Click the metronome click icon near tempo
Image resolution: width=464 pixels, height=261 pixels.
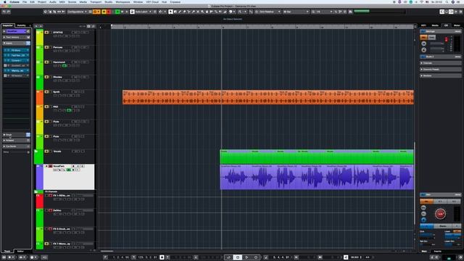tap(346, 257)
